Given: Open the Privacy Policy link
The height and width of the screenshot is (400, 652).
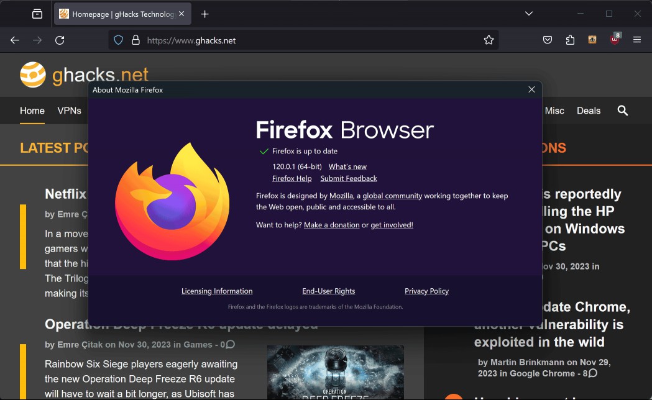Looking at the screenshot, I should pyautogui.click(x=426, y=291).
